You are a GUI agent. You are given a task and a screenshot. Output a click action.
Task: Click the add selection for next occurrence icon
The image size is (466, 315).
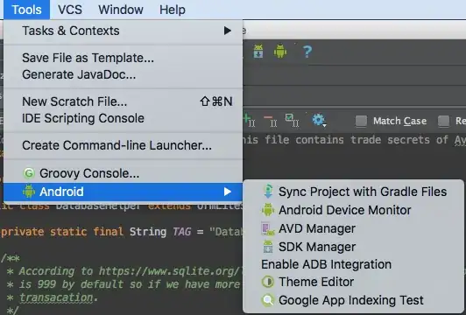click(x=249, y=120)
